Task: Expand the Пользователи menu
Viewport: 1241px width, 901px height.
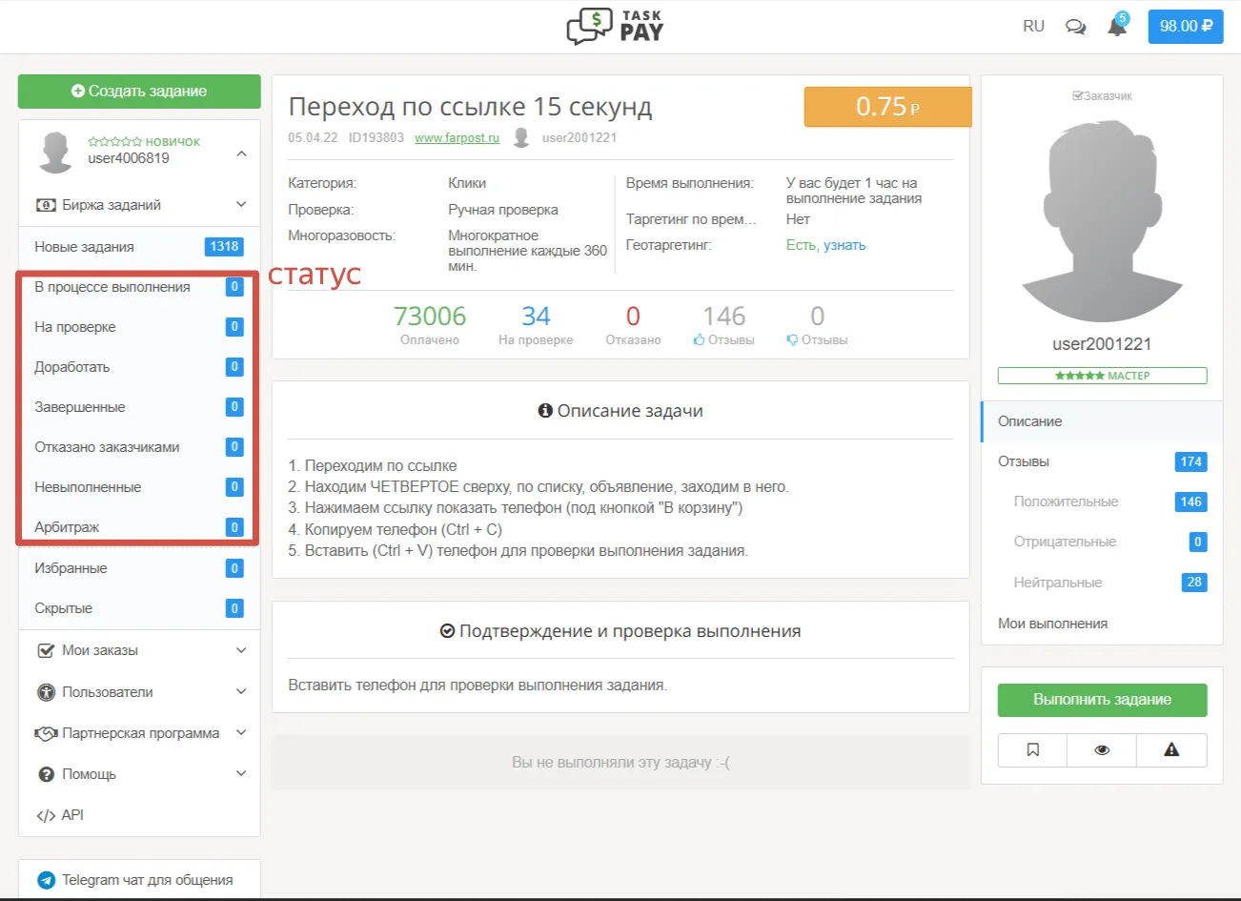Action: tap(139, 692)
